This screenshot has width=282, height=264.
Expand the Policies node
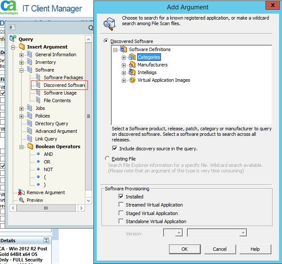21,117
